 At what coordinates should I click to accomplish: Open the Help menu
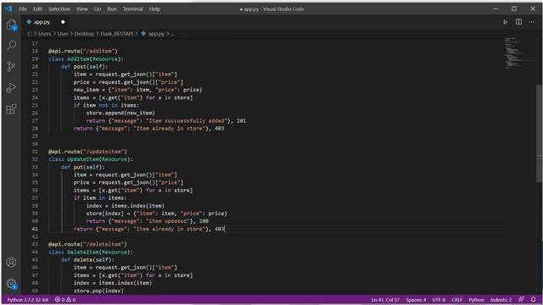[154, 9]
